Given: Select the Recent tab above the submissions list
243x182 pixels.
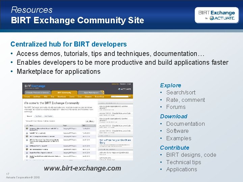Looking at the screenshot, I should (29, 116).
